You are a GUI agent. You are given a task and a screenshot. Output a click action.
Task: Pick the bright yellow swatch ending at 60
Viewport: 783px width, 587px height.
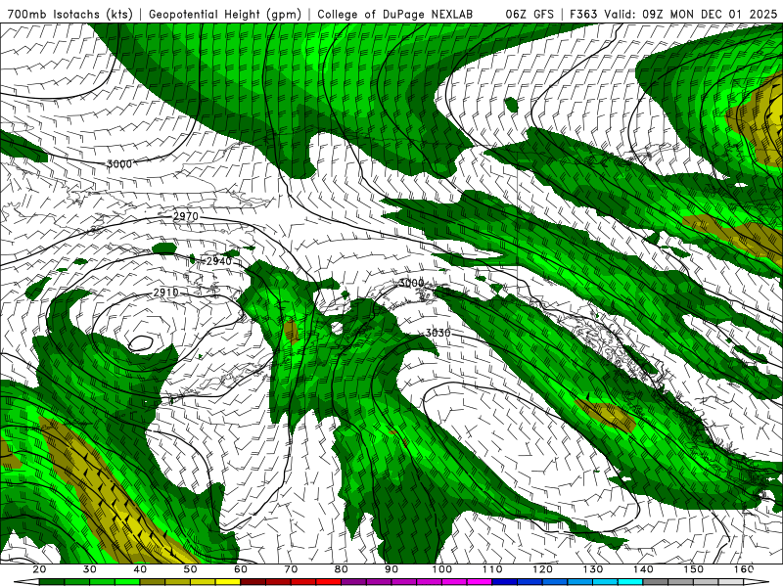click(228, 582)
